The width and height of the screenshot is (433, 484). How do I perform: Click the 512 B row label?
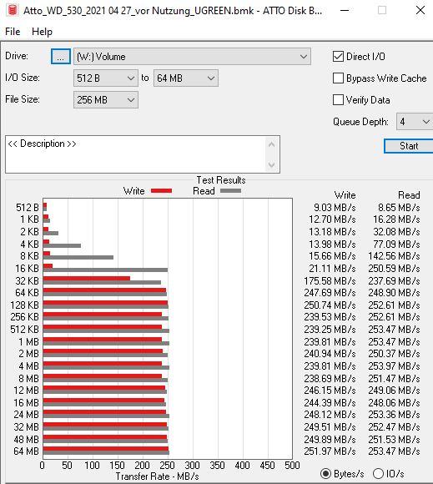click(28, 208)
